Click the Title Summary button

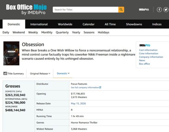[x=14, y=73]
